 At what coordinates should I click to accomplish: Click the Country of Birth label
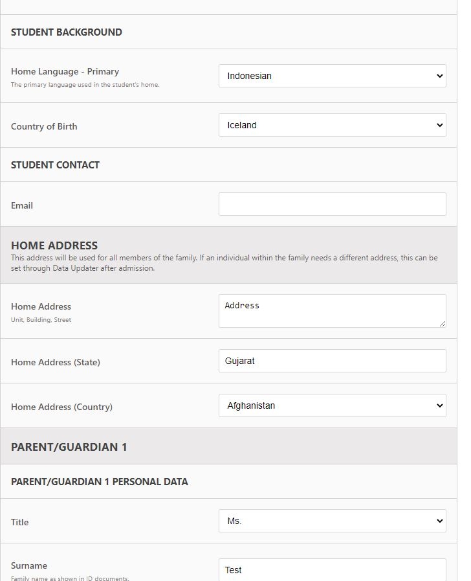click(x=44, y=127)
